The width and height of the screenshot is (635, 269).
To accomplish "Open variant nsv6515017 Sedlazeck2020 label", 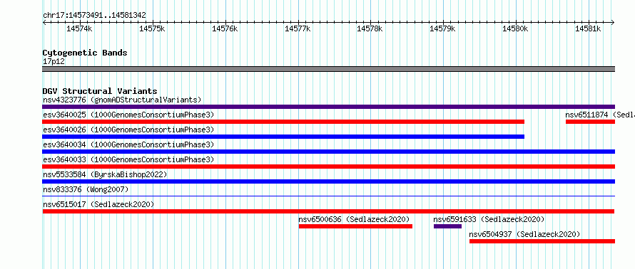I will tap(98, 204).
